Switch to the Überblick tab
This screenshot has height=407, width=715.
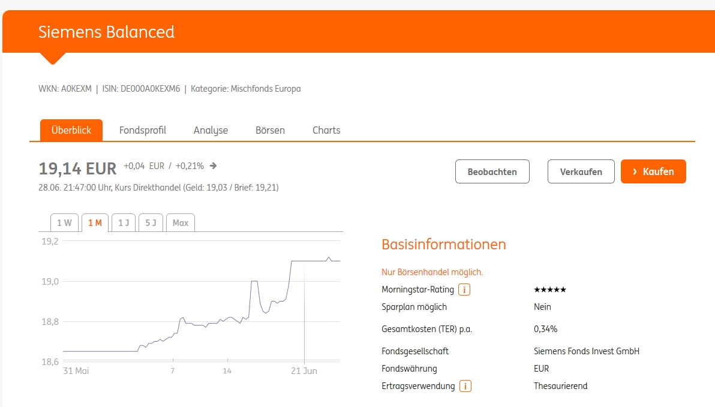71,130
